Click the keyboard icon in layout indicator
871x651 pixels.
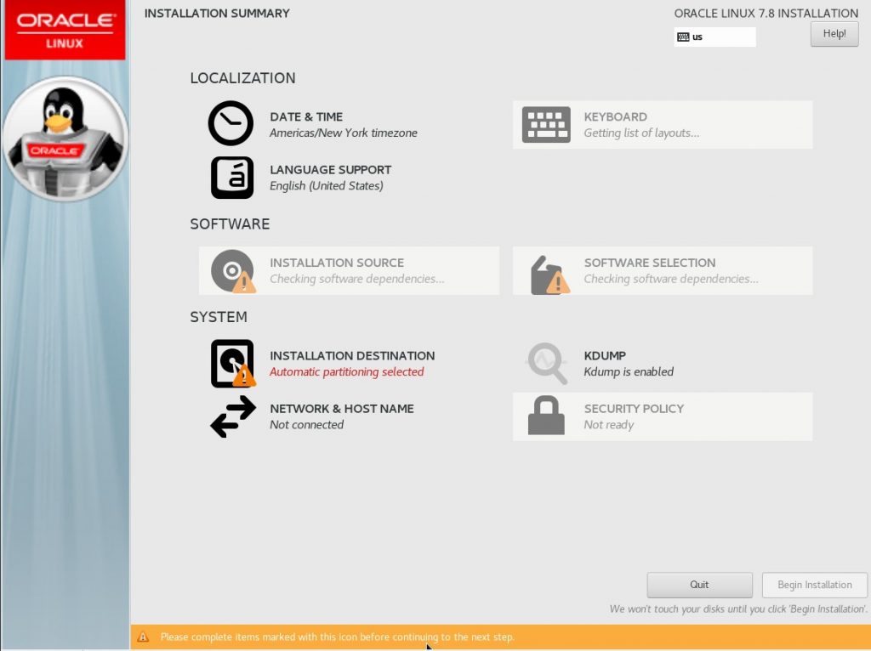coord(683,37)
